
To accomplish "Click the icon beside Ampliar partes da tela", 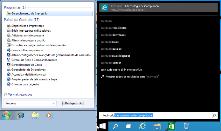I will point(9,79).
